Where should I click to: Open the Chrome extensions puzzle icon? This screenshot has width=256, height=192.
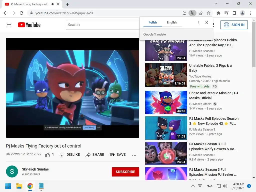[x=218, y=13]
